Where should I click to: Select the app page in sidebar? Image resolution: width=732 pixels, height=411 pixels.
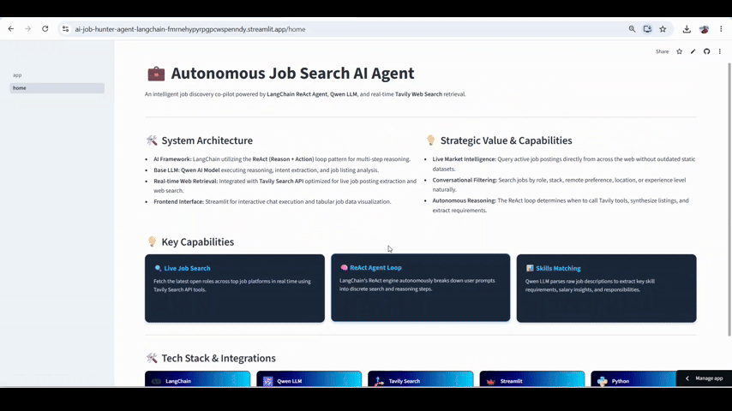click(57, 75)
